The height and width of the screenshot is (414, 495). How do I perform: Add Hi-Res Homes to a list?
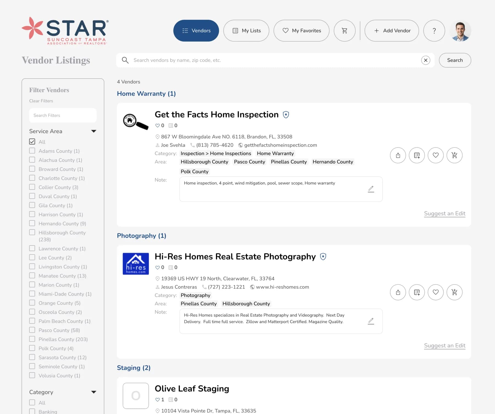pyautogui.click(x=417, y=292)
